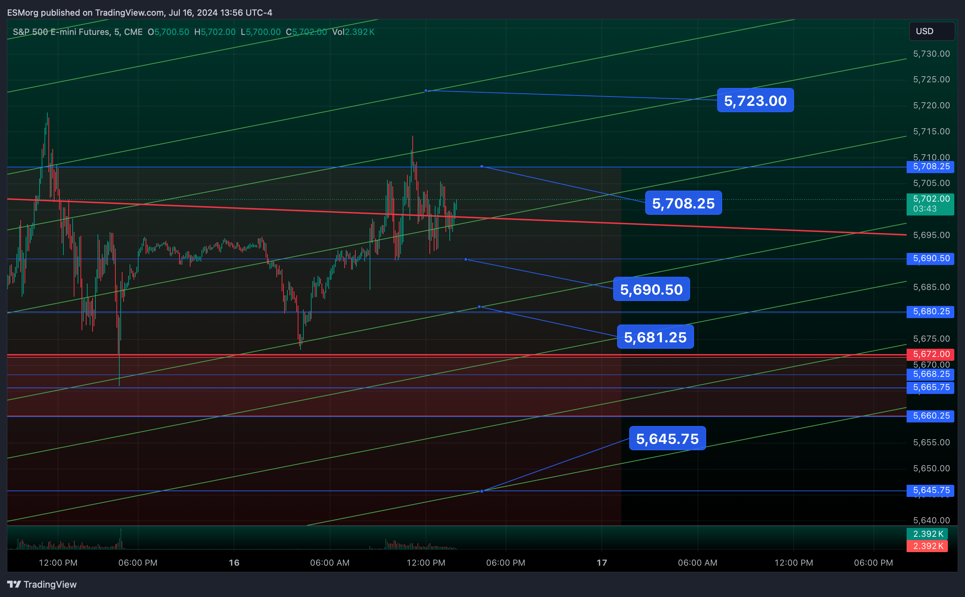Click the green 2.392 K volume tag
Viewport: 965px width, 597px height.
point(927,534)
